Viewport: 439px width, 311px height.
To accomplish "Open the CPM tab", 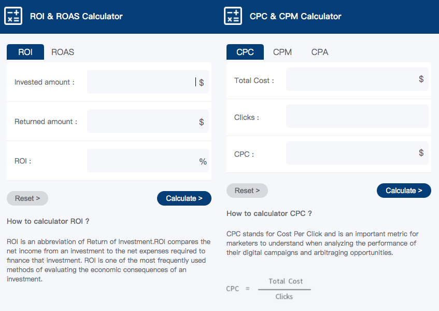I will coord(282,52).
